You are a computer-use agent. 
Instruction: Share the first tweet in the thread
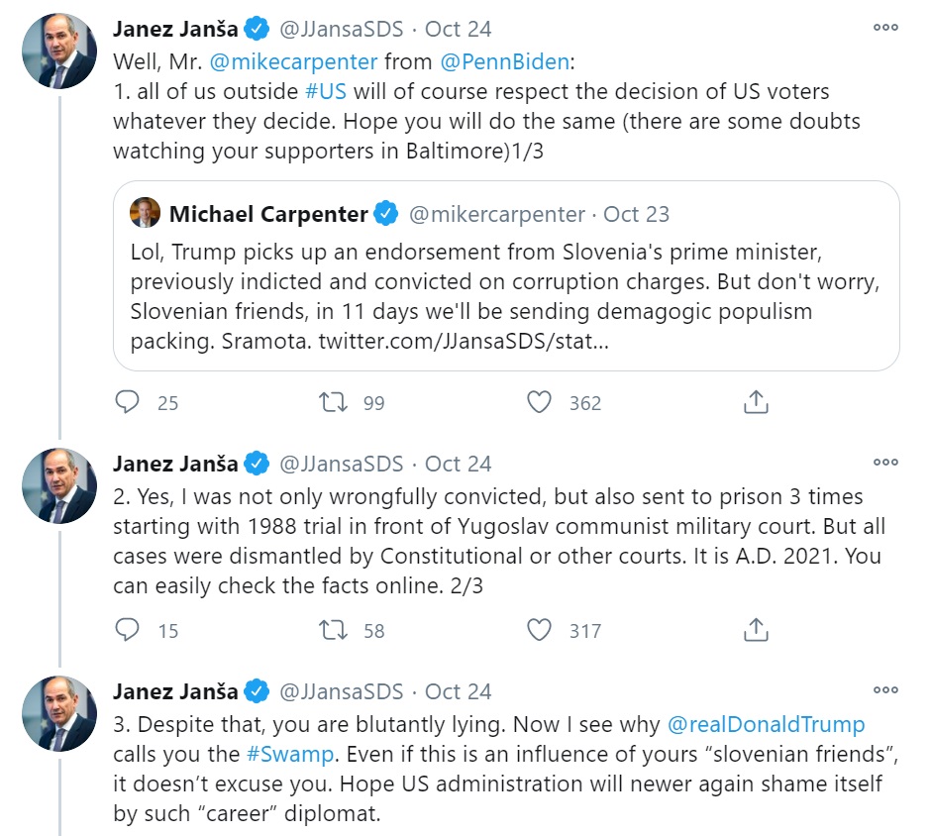(x=755, y=402)
